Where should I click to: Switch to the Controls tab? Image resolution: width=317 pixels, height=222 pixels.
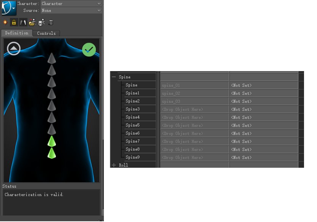coord(46,33)
